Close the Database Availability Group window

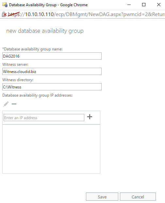(x=159, y=5)
